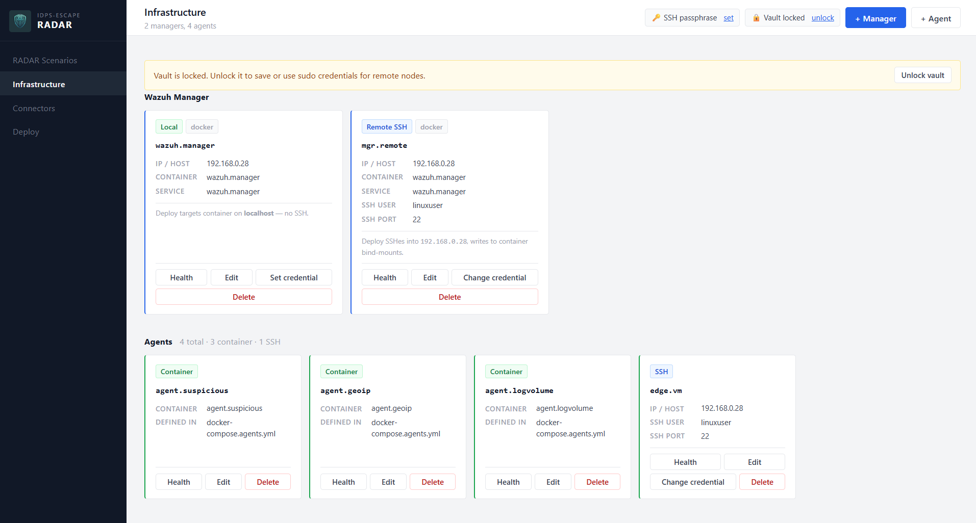Click the Agents section heading

(x=158, y=342)
